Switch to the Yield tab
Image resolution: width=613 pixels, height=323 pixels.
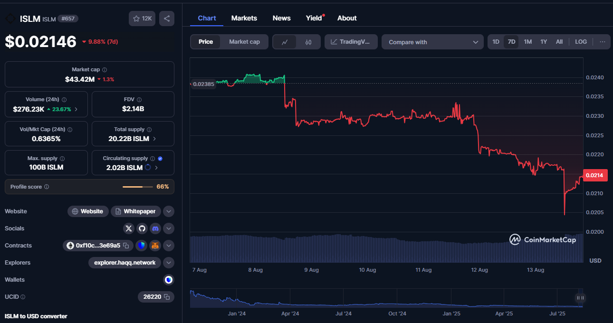click(x=314, y=18)
